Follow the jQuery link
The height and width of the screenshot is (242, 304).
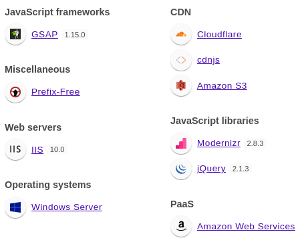point(211,169)
